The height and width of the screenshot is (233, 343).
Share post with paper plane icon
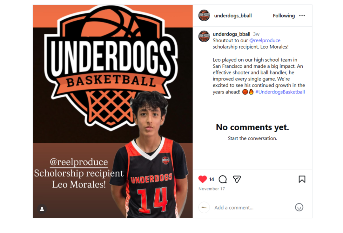click(x=237, y=179)
